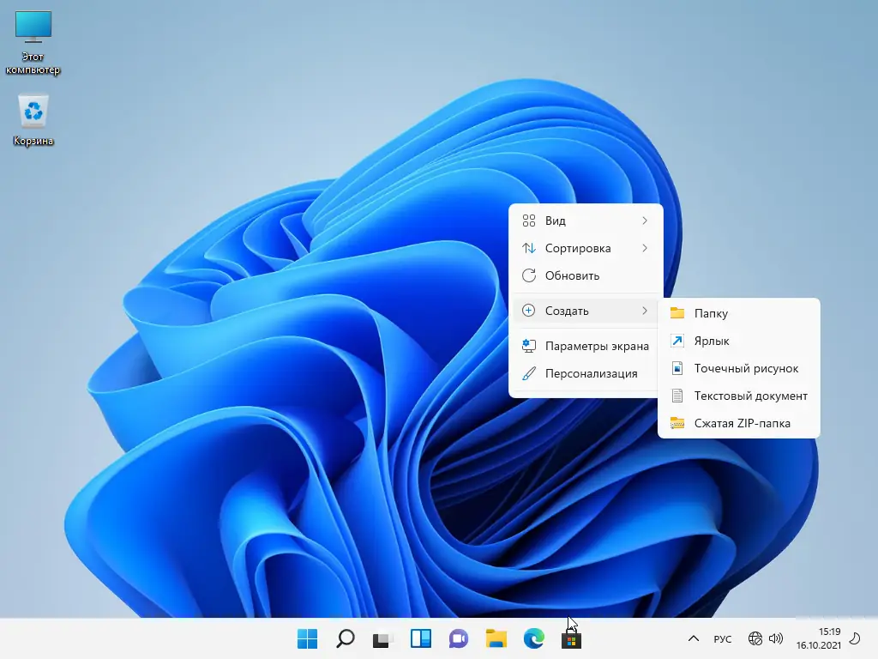Open Параметры экрана display settings
878x659 pixels.
(596, 346)
